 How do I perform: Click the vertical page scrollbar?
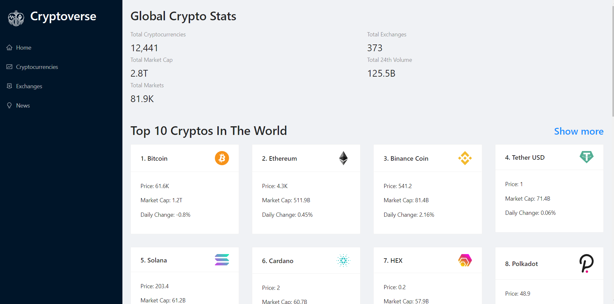point(613,61)
